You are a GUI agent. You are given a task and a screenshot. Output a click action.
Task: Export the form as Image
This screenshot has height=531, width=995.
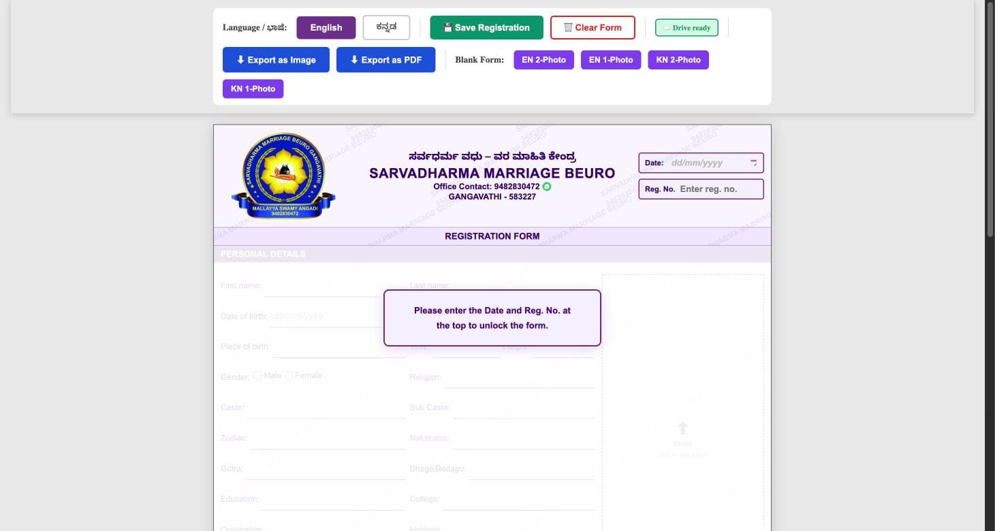point(276,60)
